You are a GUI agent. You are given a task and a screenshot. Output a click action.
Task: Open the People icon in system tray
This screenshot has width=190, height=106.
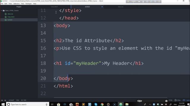145,105
